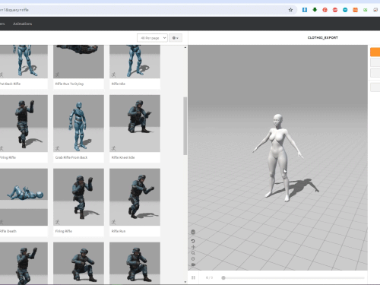Bookmark this page with the star icon
Screen dimensions: 380x285
coord(290,10)
